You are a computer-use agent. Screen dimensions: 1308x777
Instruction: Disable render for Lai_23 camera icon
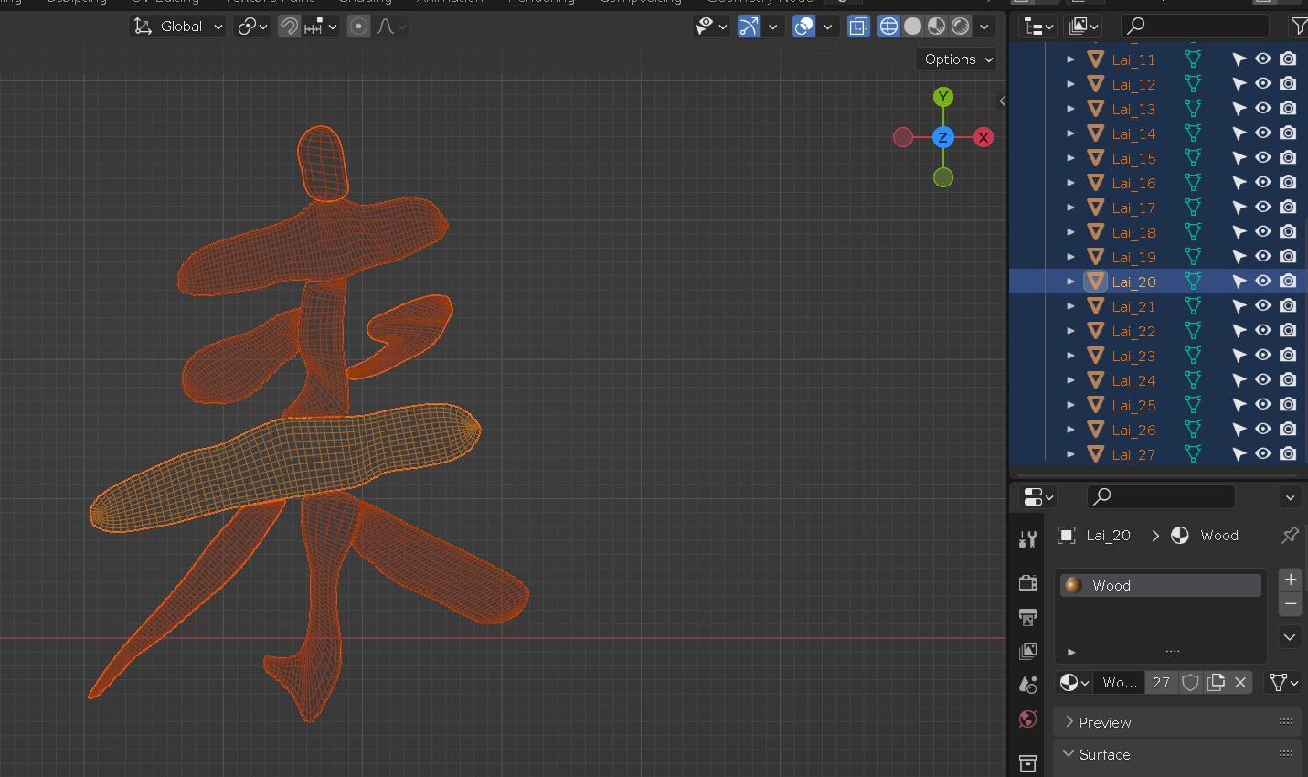(x=1288, y=356)
